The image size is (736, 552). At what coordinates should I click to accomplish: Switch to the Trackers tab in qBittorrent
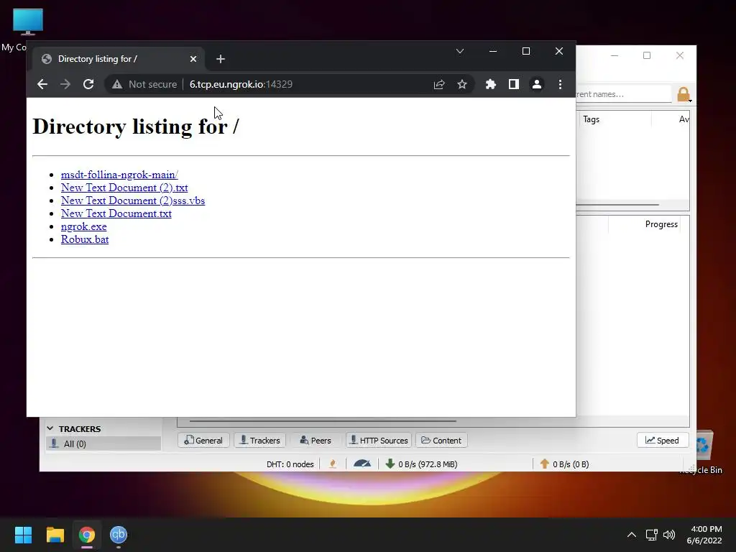pos(260,441)
